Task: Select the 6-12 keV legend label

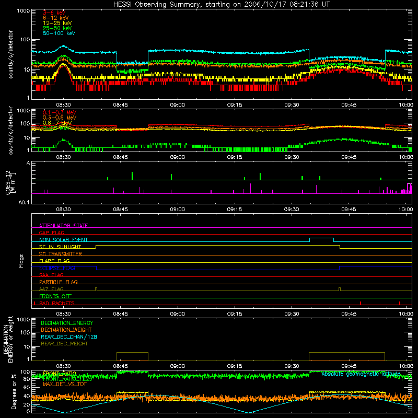Action: tap(56, 18)
